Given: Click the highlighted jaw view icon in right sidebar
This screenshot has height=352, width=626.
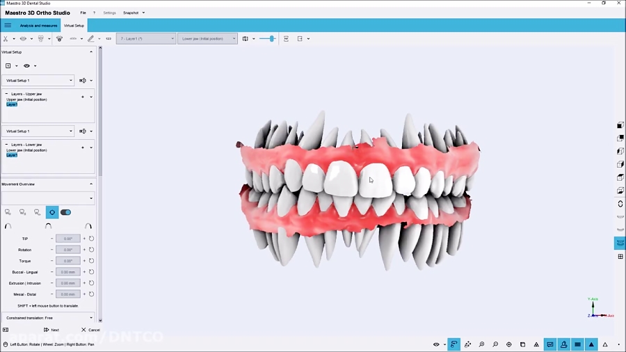Looking at the screenshot, I should 620,243.
